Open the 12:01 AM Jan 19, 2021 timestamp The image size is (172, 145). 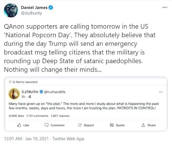pyautogui.click(x=26, y=139)
